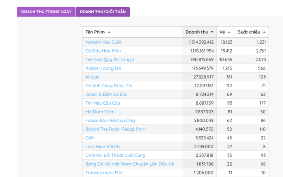Sort by Doanh thu descending arrow

[x=212, y=32]
